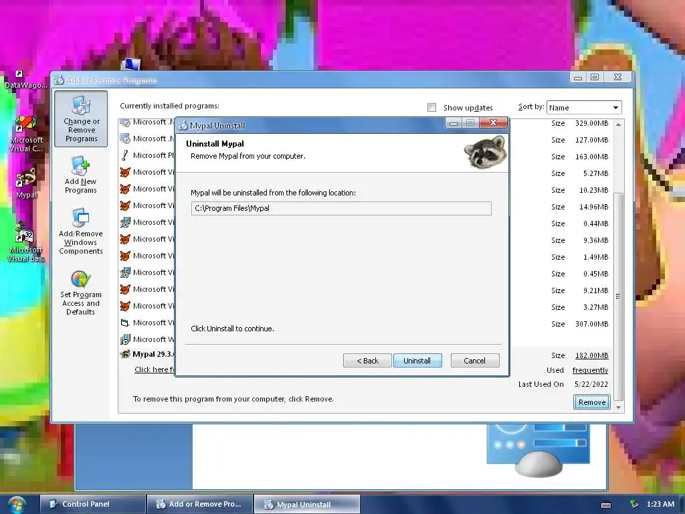
Task: Open Microsoft Visual C desktop shortcut
Action: 26,134
